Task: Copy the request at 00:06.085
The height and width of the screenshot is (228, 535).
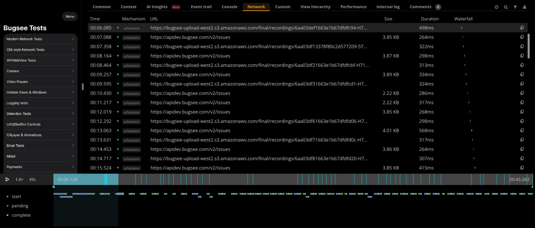Action: pyautogui.click(x=522, y=28)
